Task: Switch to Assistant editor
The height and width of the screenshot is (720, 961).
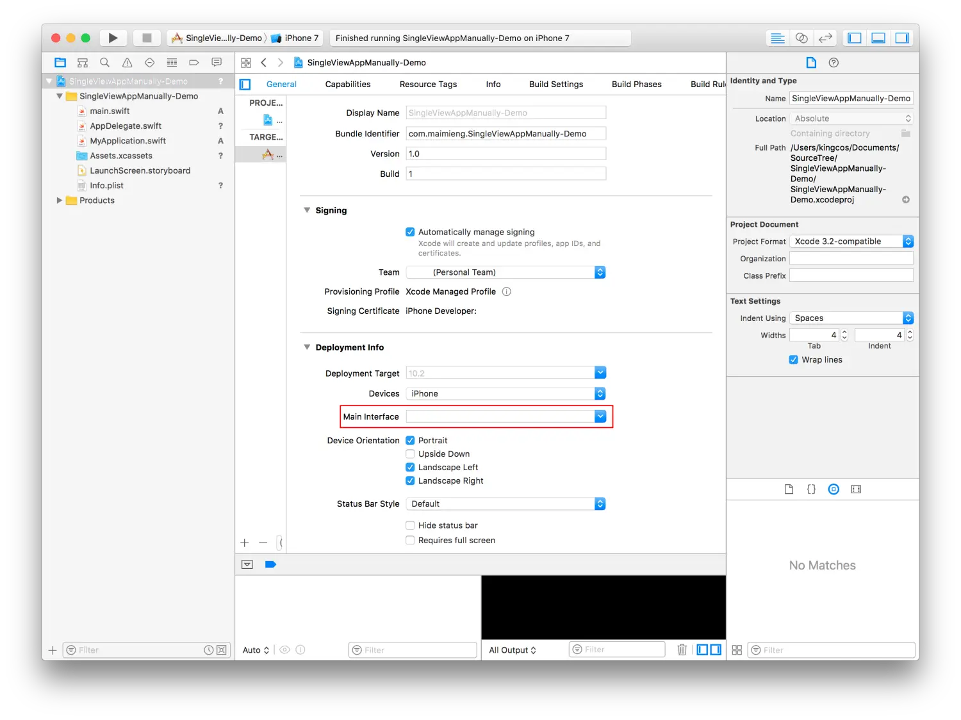Action: click(x=801, y=38)
